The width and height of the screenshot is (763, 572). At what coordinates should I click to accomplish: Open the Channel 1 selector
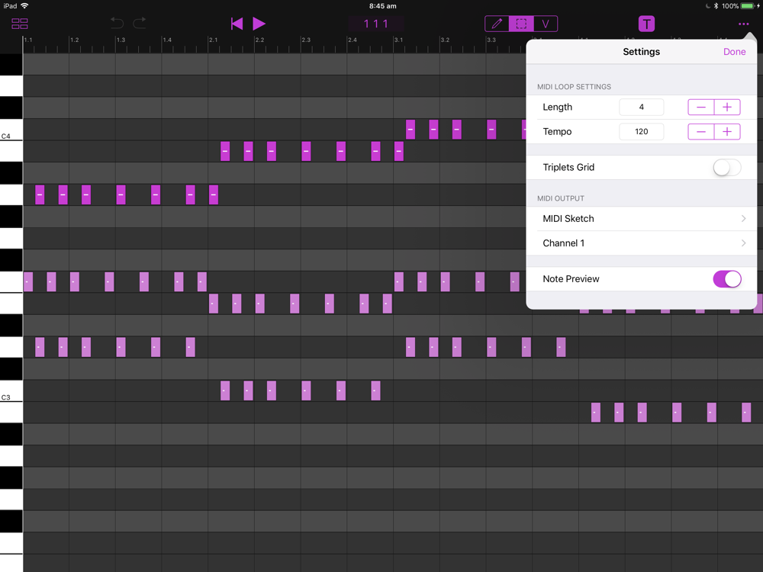pos(642,243)
